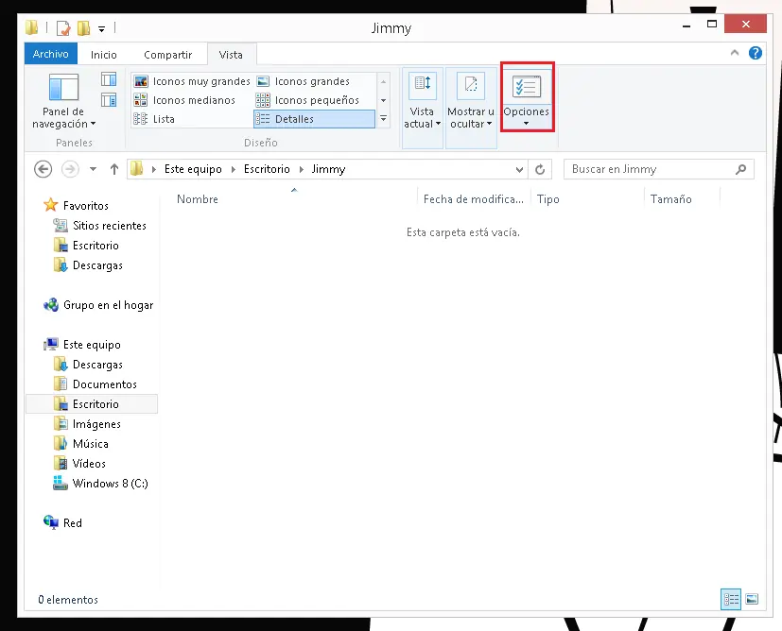
Task: Select Iconos medianos layout
Action: 184,100
